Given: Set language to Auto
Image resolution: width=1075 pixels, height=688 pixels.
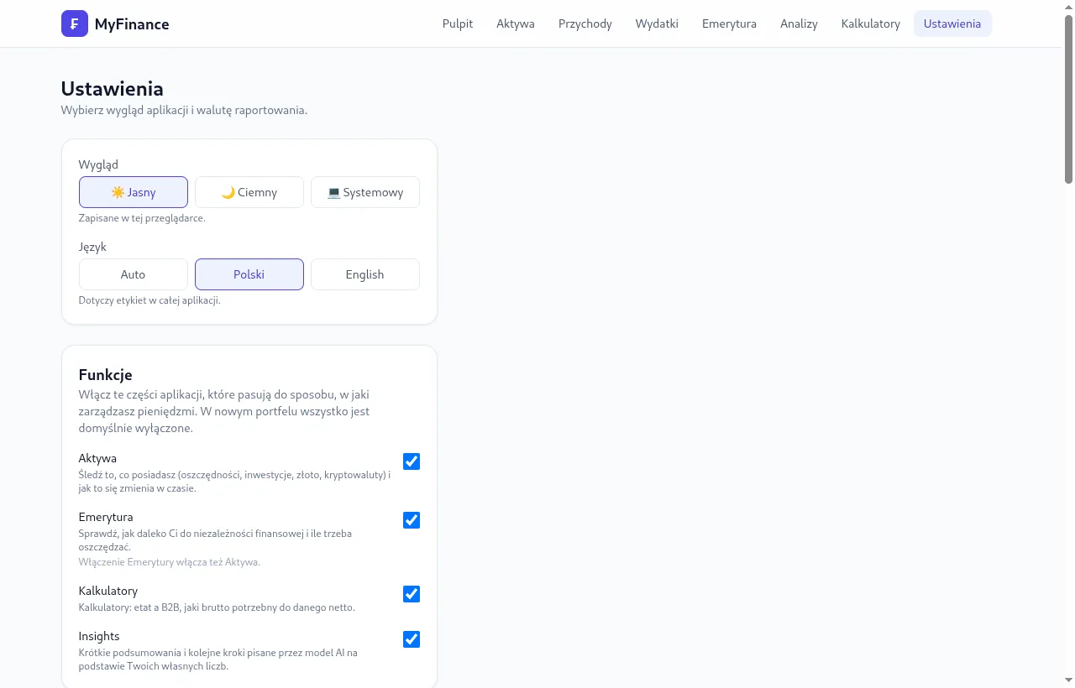Looking at the screenshot, I should click(134, 274).
